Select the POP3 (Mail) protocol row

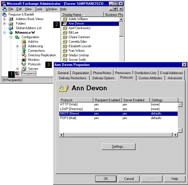point(119,118)
